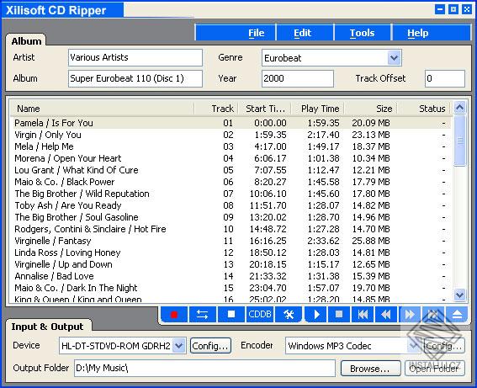The height and width of the screenshot is (388, 477).
Task: Eject the CD with the eject icon
Action: pos(457,315)
